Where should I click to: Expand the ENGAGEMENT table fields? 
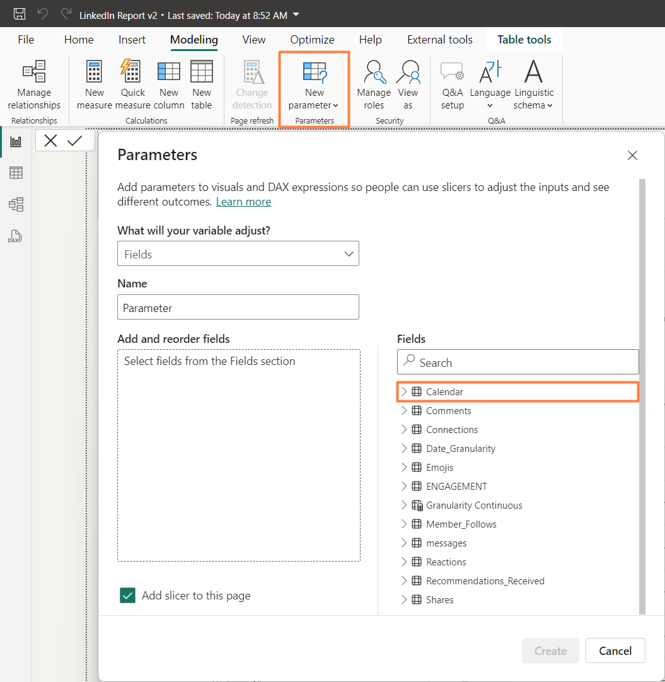[404, 486]
